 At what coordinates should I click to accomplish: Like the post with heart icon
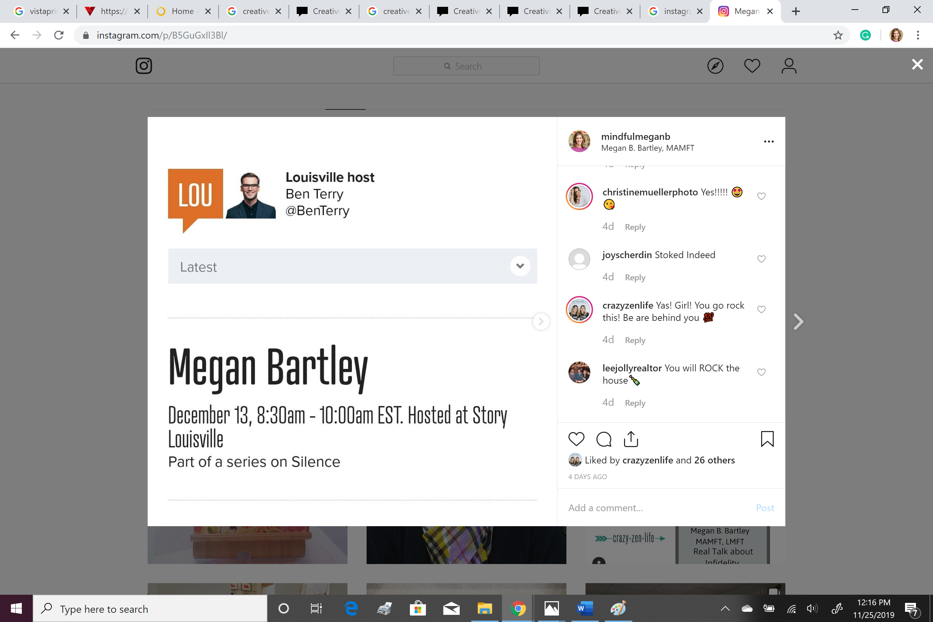click(x=576, y=439)
